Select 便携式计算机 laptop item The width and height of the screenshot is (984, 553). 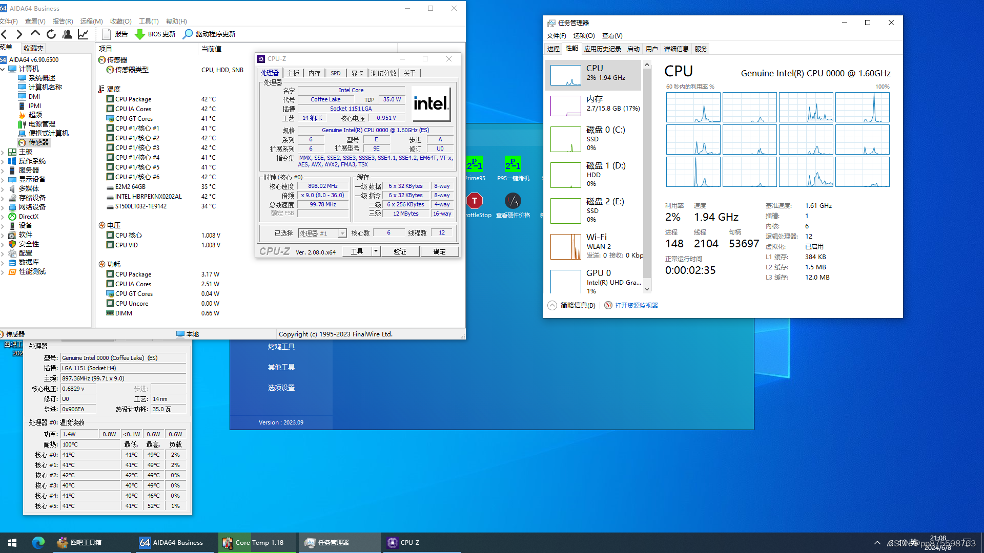(43, 133)
